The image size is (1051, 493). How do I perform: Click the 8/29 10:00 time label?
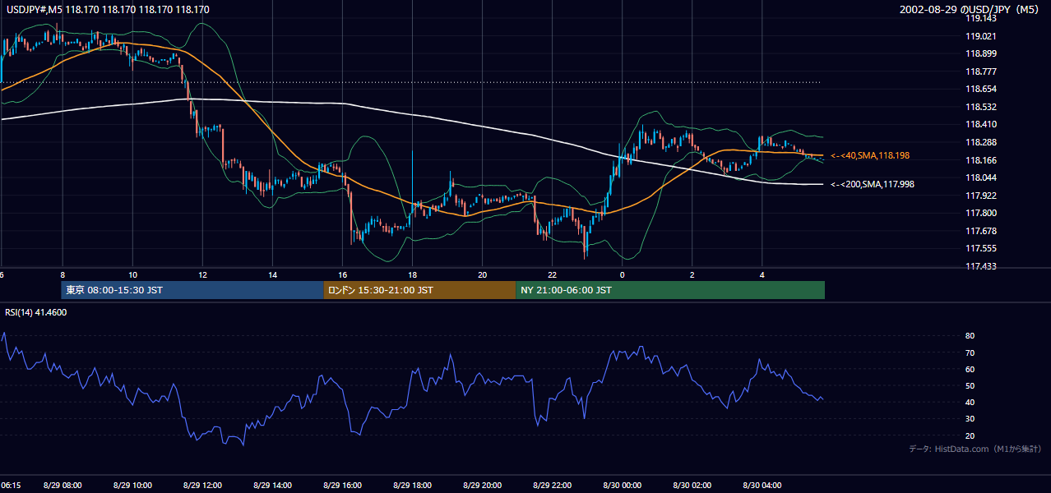pyautogui.click(x=132, y=486)
